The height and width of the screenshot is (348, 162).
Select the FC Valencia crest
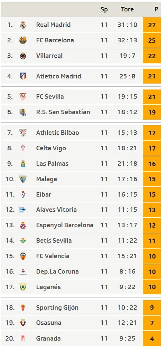pyautogui.click(x=23, y=256)
